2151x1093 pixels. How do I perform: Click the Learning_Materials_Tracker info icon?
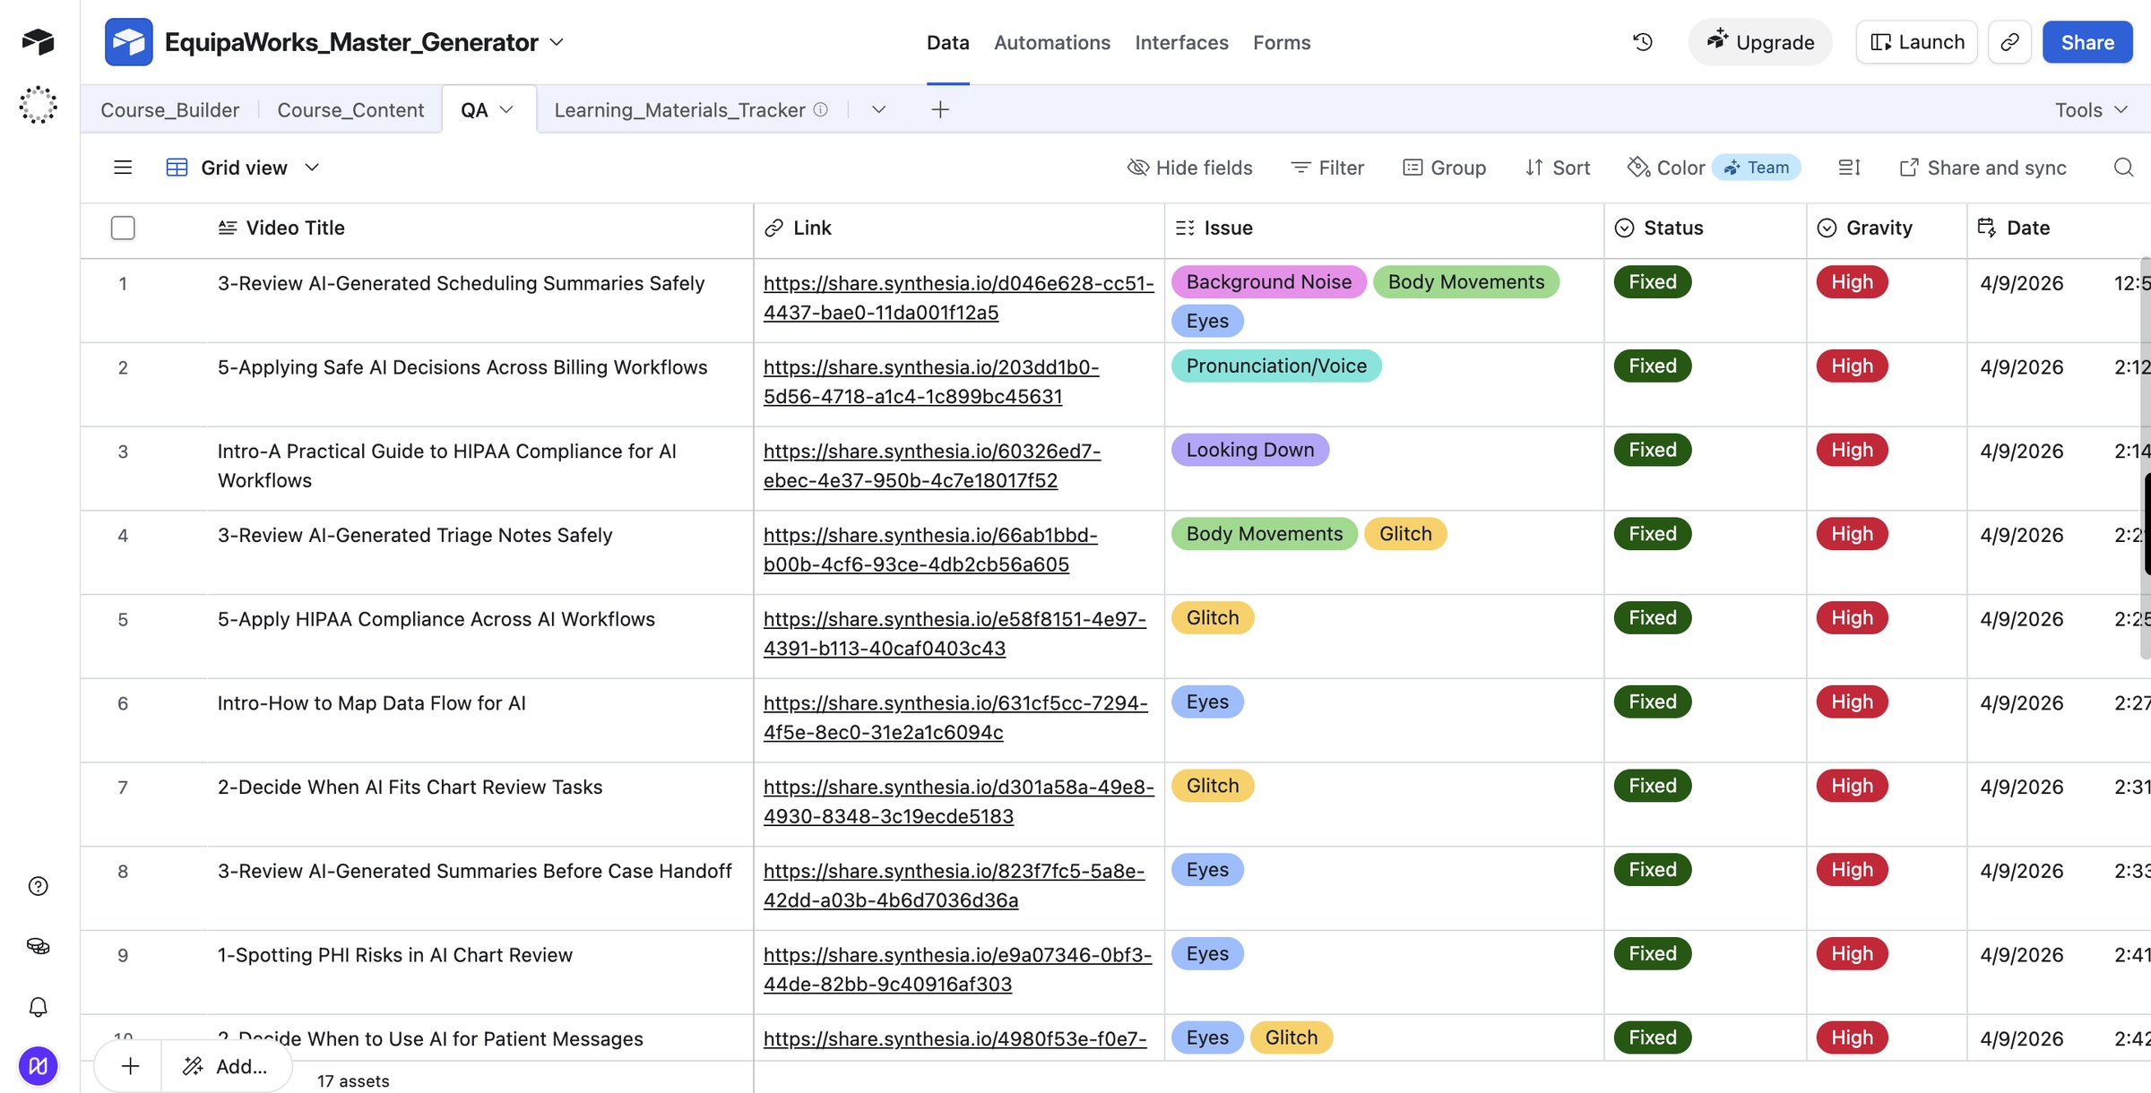click(820, 109)
